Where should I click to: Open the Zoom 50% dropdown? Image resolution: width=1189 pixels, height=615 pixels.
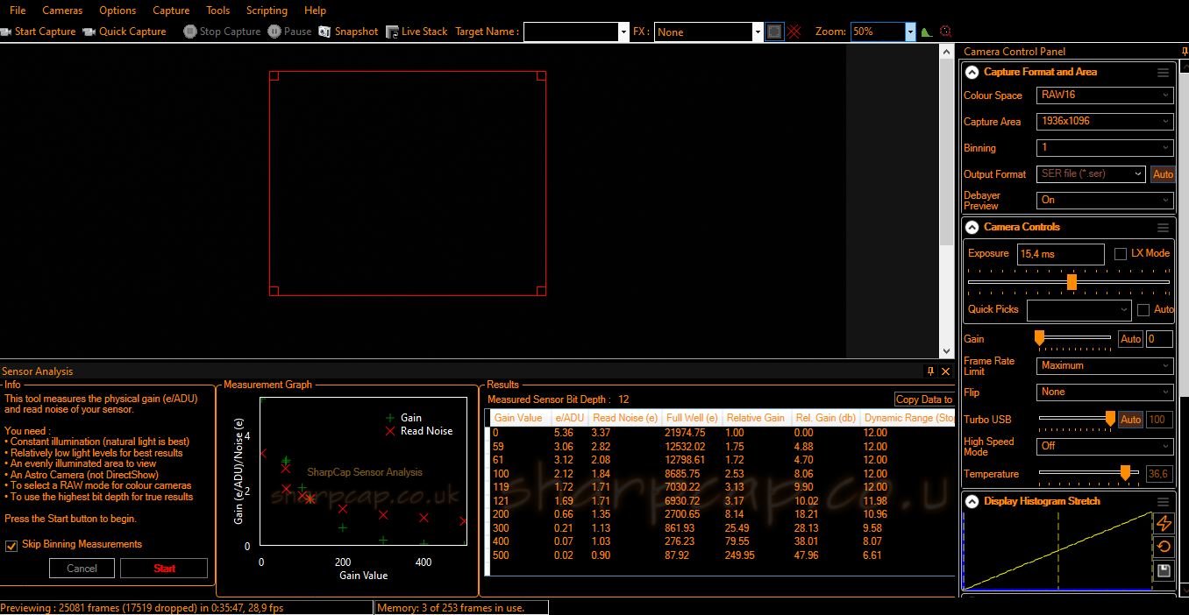coord(910,32)
